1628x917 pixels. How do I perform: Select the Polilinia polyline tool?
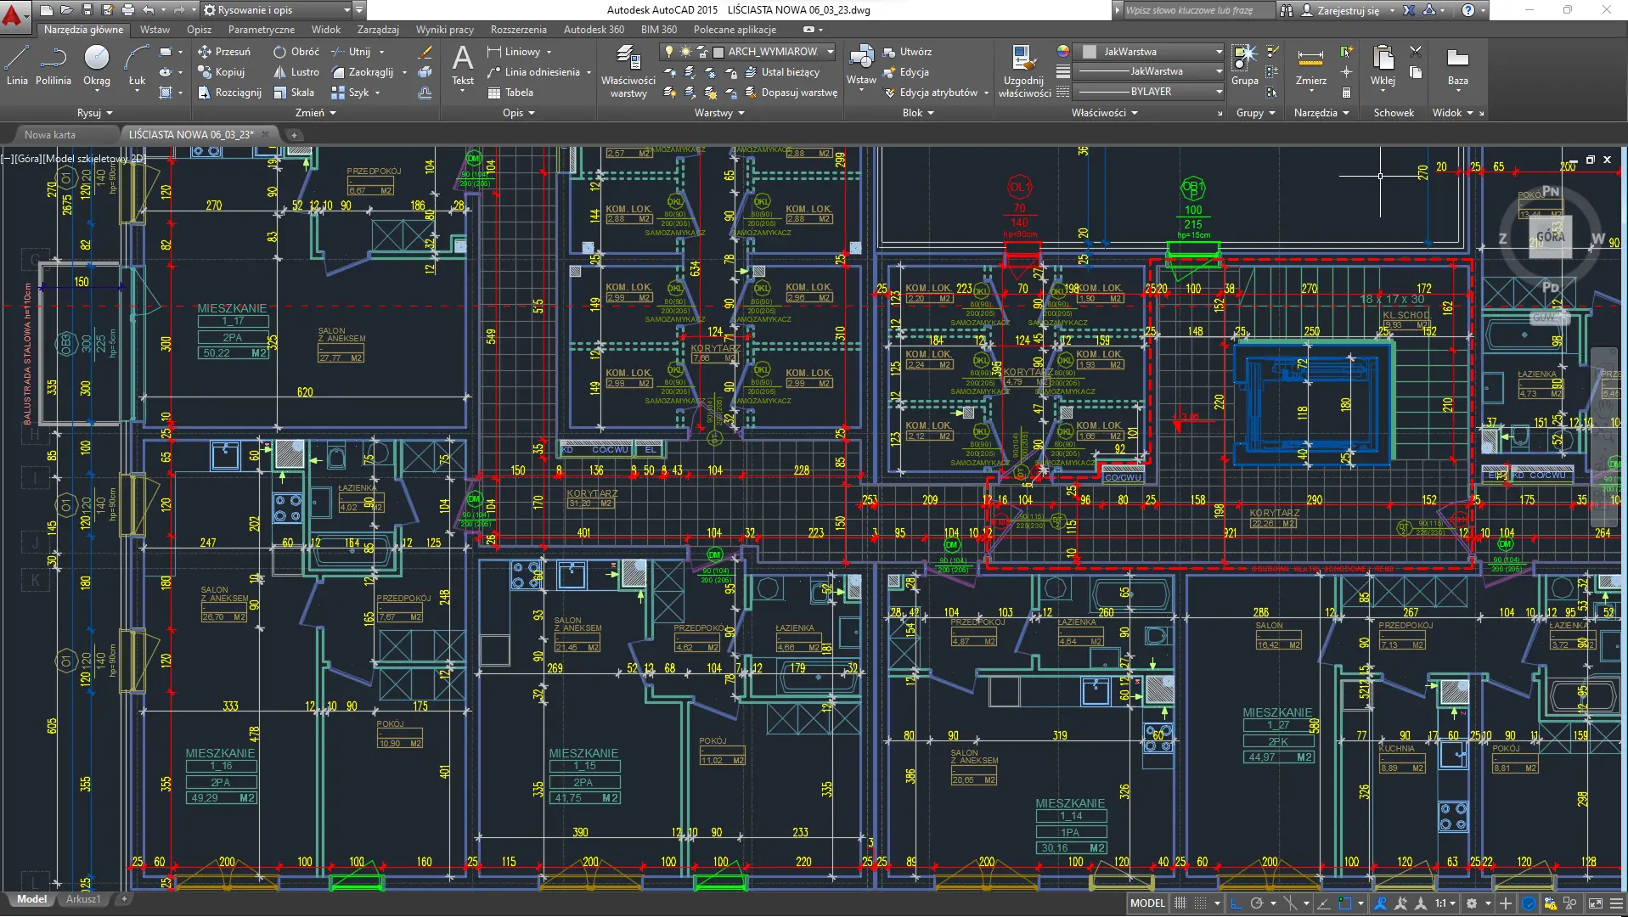[x=54, y=65]
